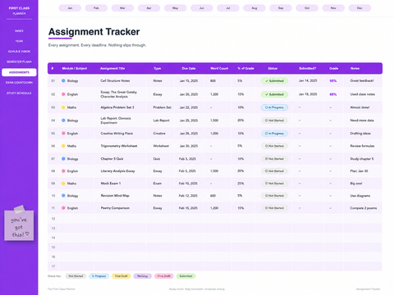The height and width of the screenshot is (295, 394).
Task: Select Final Draft pill in status key
Action: click(x=164, y=276)
